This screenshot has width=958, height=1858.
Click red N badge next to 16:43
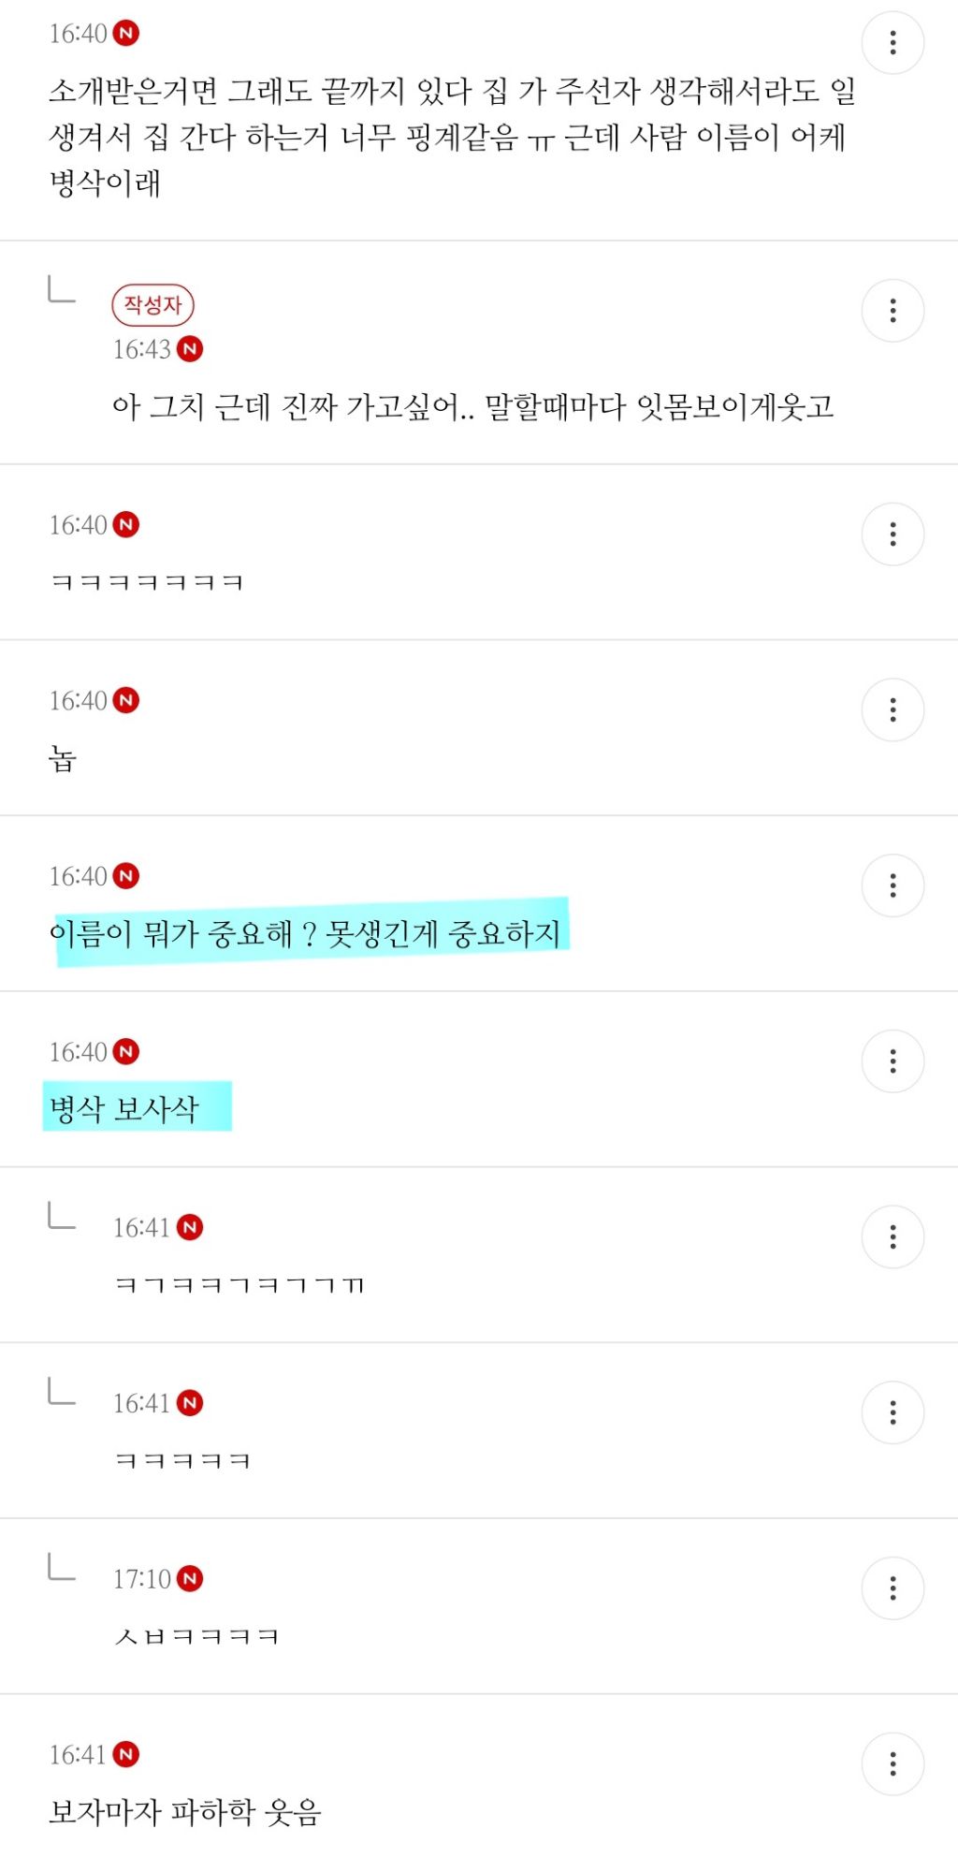coord(190,349)
